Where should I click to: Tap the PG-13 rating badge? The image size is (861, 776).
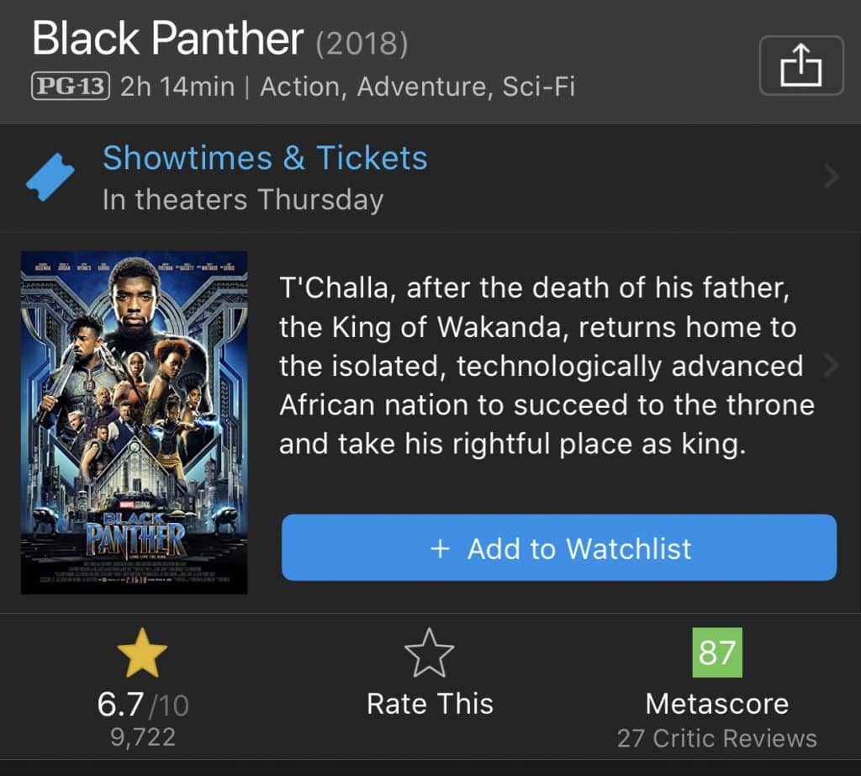(71, 87)
